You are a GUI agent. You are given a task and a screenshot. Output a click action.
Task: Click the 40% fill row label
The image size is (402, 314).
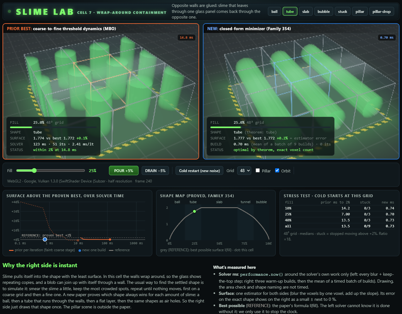point(288,220)
